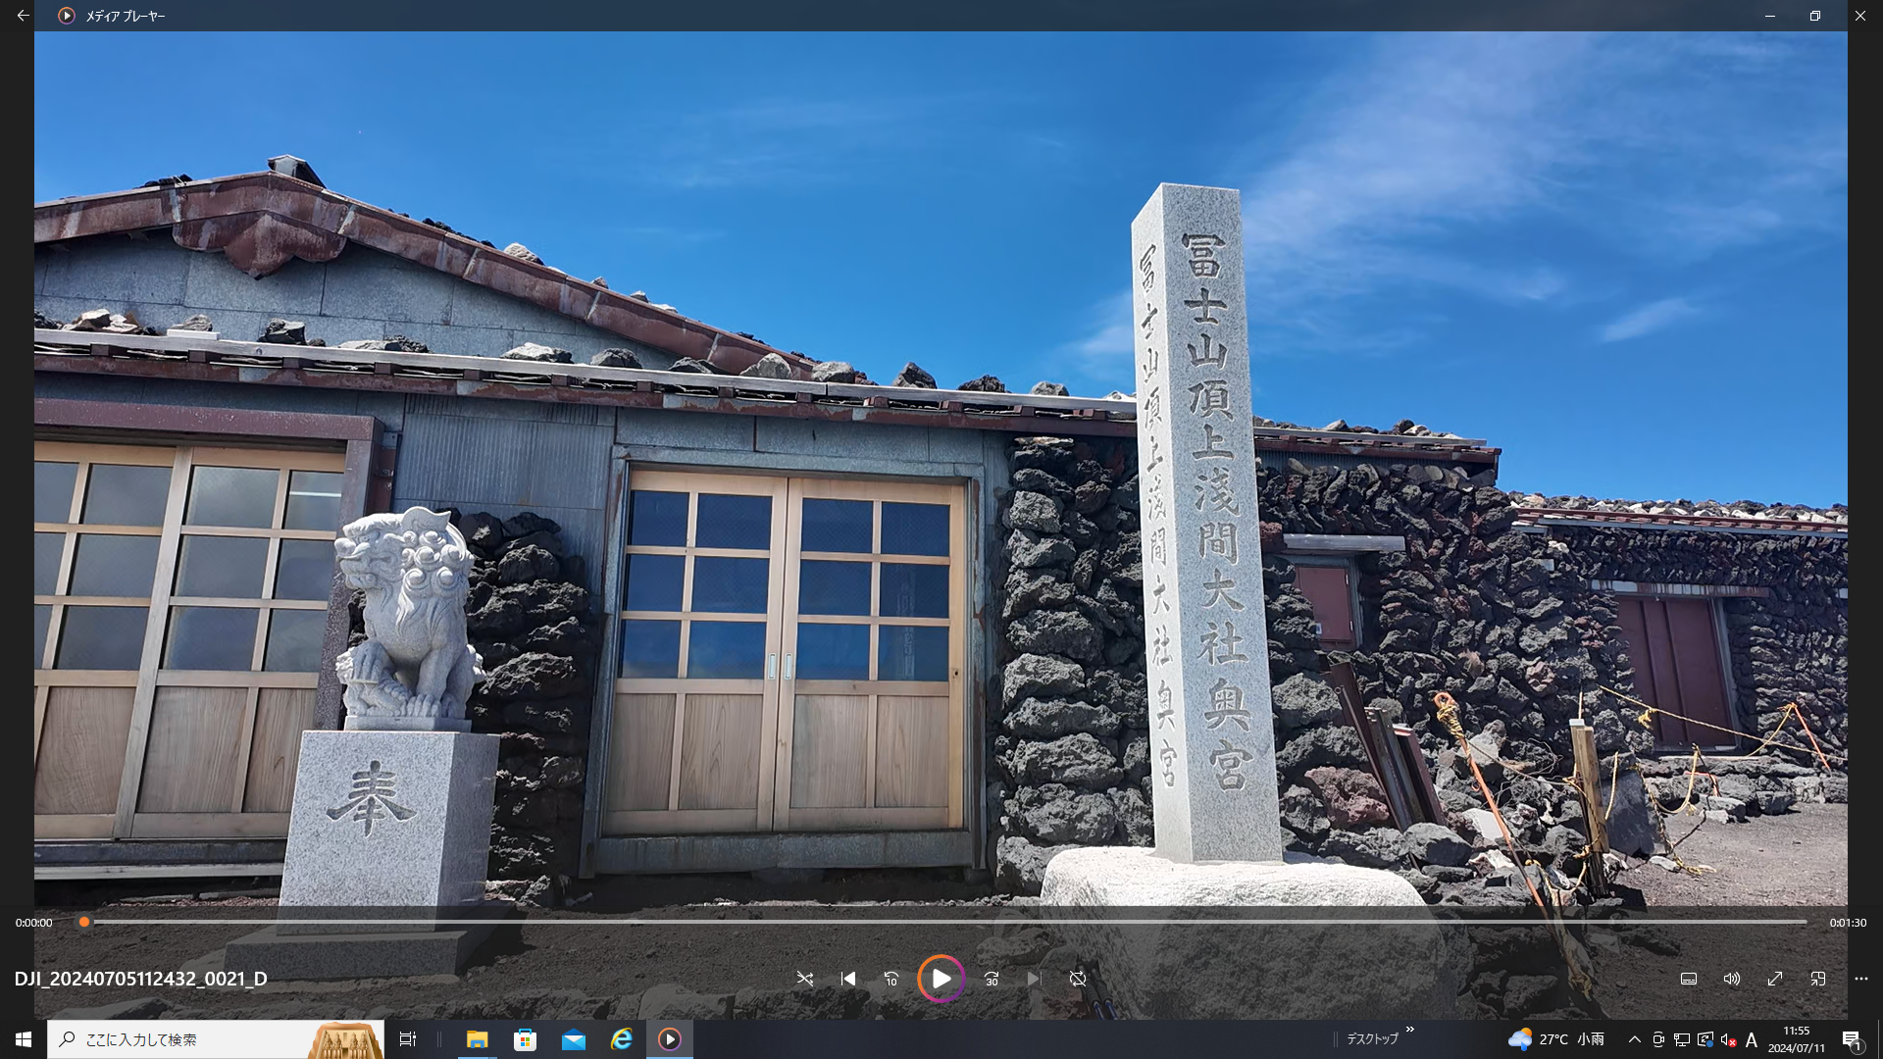Click the taskbar search box
This screenshot has height=1059, width=1883.
(216, 1039)
